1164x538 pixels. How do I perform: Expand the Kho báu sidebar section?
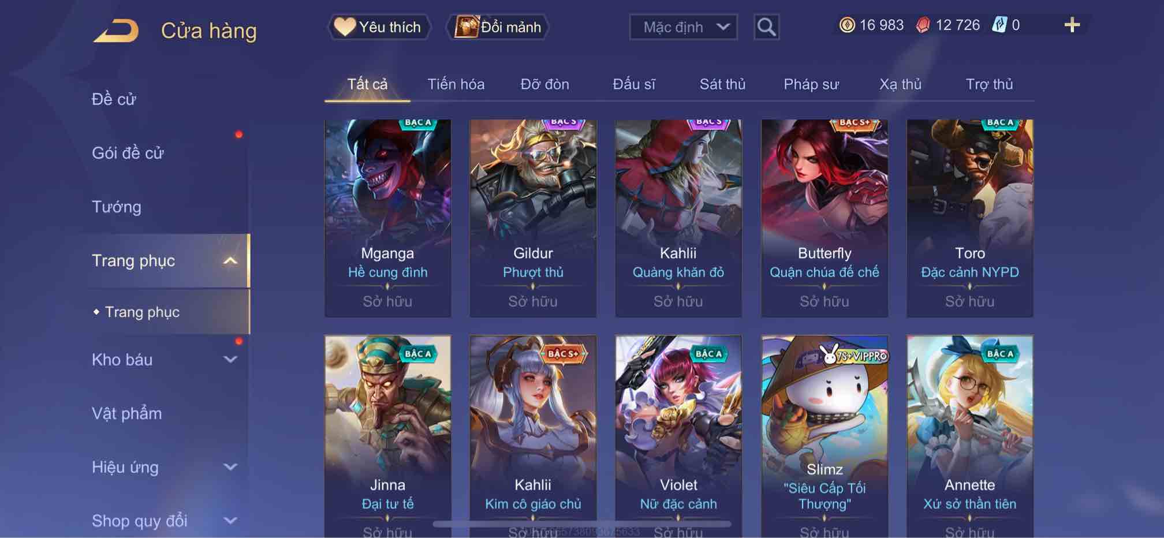click(230, 360)
